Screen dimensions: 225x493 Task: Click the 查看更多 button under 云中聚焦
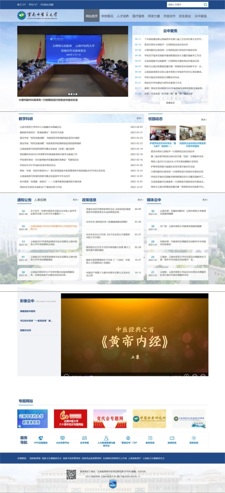(170, 103)
